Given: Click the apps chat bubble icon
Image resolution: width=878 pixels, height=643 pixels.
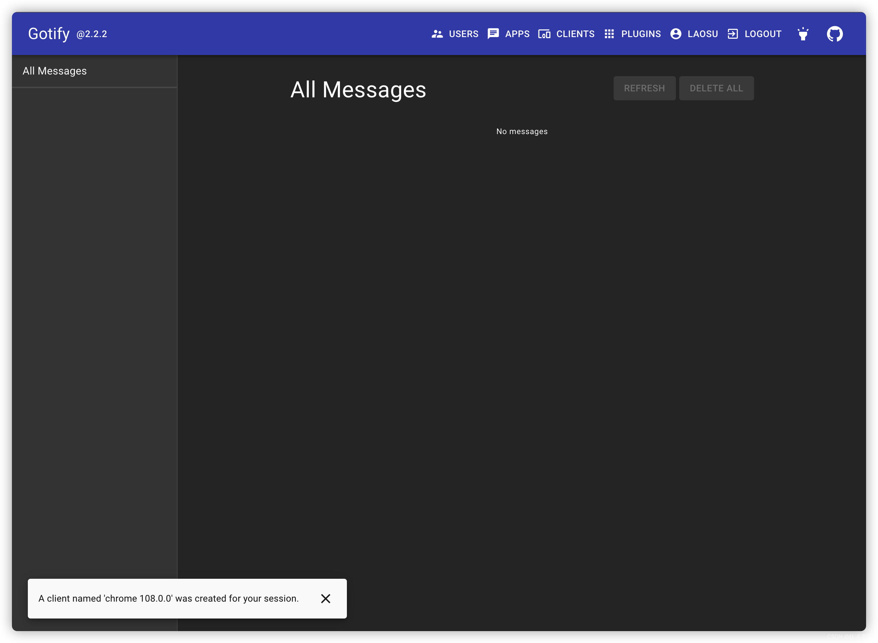Looking at the screenshot, I should pos(493,34).
